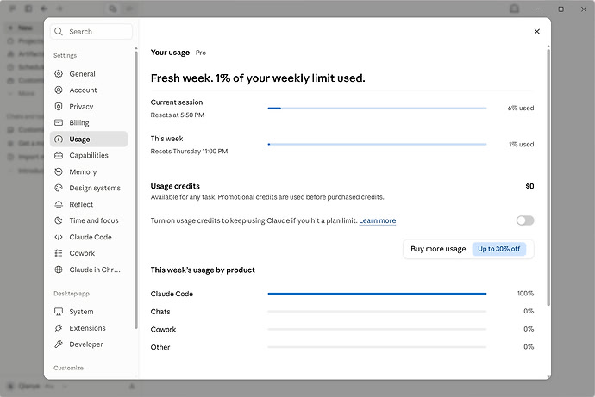Click the 'Resets Thursday 11:00 PM' text
The height and width of the screenshot is (397, 595).
click(189, 152)
